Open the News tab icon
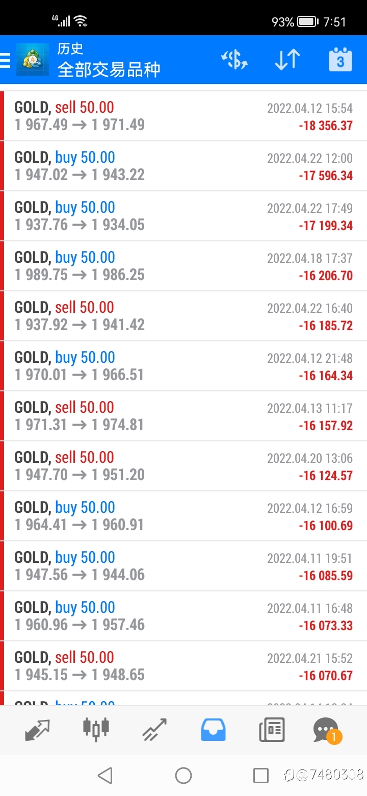Screen dimensions: 367x796 tap(272, 730)
